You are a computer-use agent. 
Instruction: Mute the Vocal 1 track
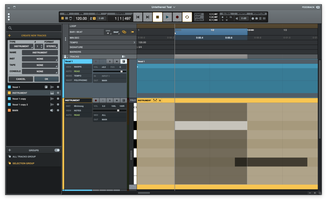pyautogui.click(x=117, y=61)
